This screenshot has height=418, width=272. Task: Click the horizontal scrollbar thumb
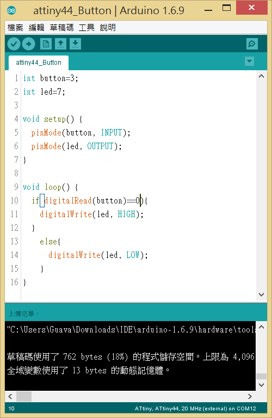[24, 396]
